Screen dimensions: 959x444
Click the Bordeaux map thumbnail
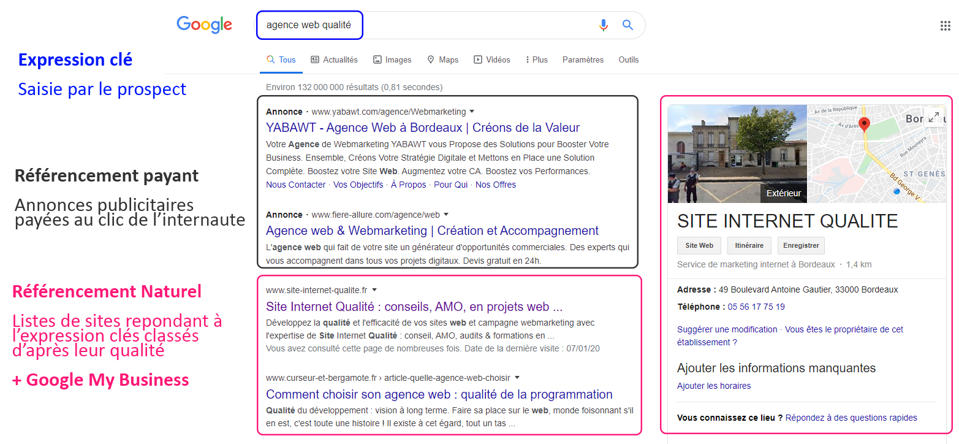[x=877, y=154]
